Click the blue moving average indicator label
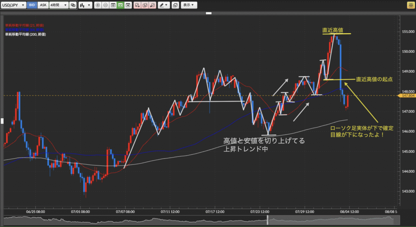 pyautogui.click(x=24, y=30)
